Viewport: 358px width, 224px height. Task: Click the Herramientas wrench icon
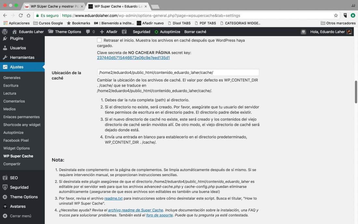[5, 58]
